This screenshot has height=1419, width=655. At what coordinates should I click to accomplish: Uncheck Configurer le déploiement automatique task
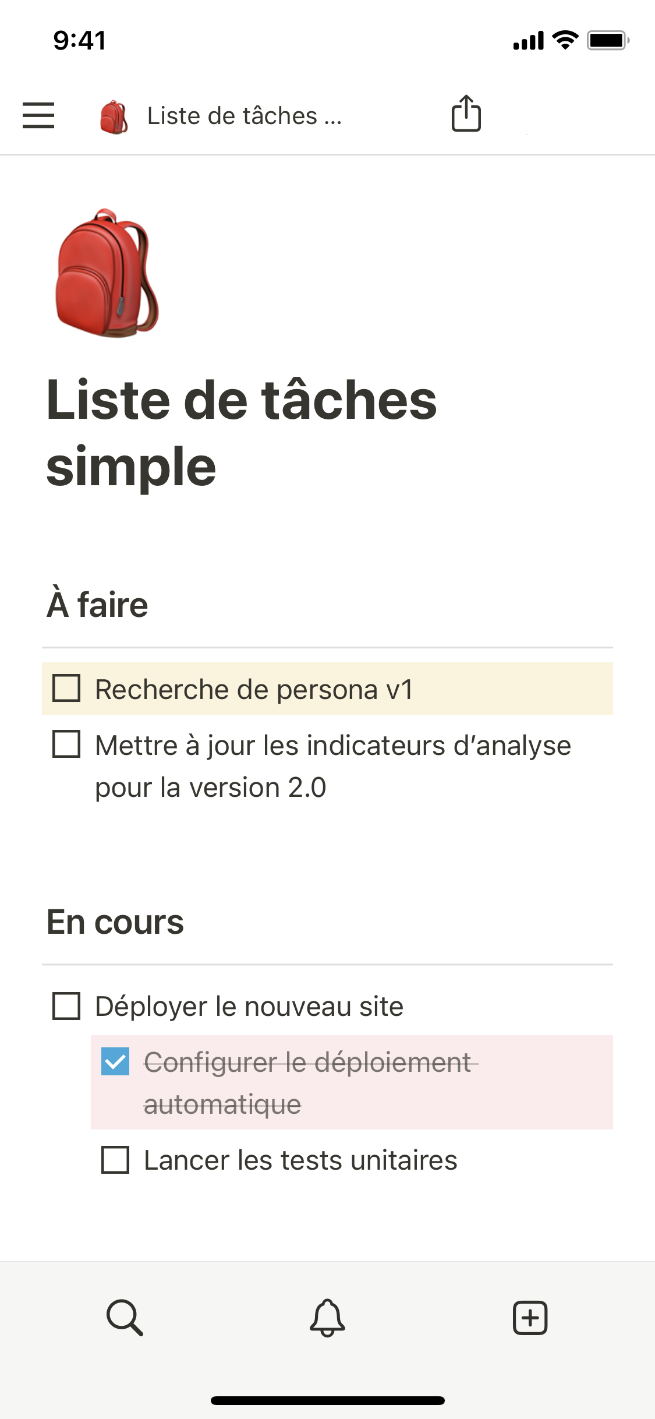115,1061
